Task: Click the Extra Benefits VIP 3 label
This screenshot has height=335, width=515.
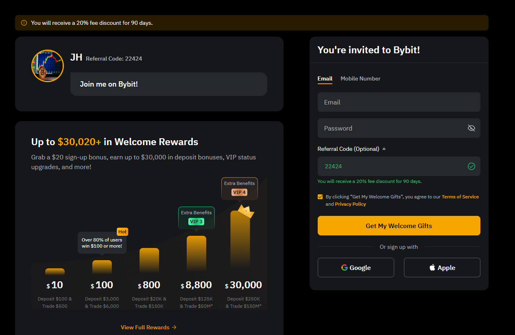Action: click(196, 218)
